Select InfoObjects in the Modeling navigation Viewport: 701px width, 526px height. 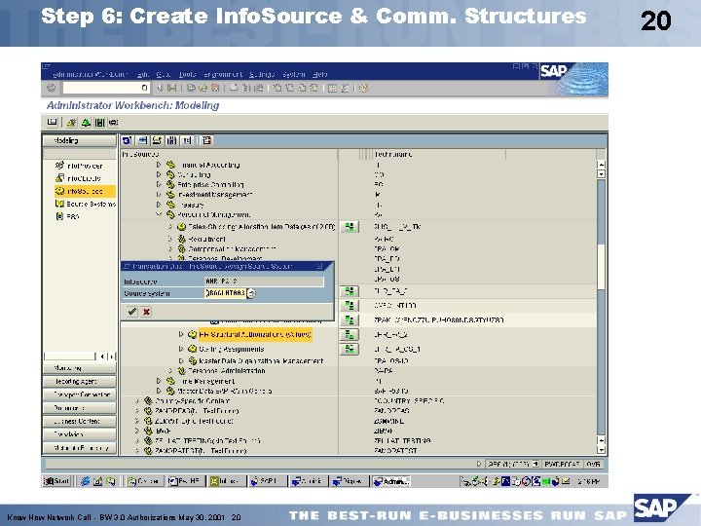tap(79, 178)
